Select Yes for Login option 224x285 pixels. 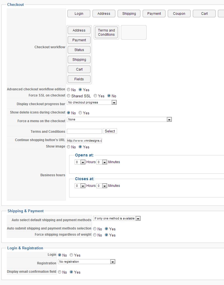click(x=71, y=255)
